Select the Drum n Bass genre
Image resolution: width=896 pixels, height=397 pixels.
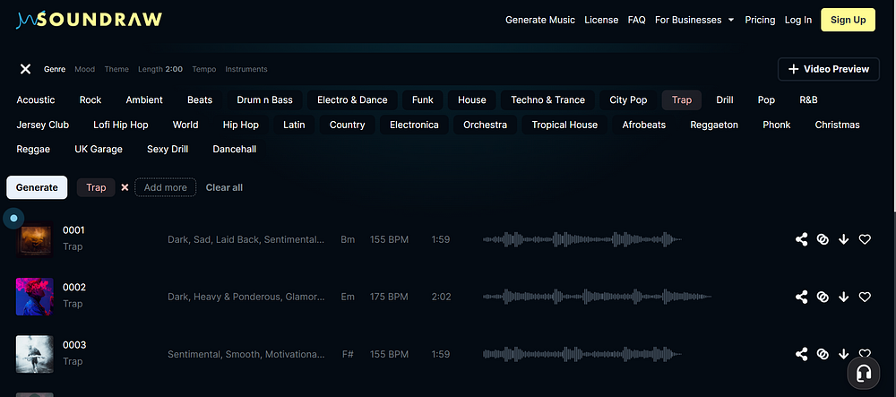264,100
